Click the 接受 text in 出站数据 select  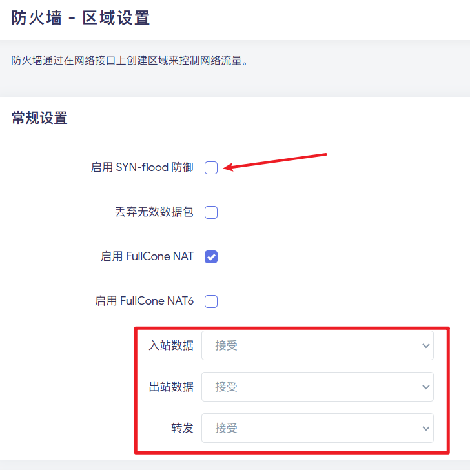point(226,387)
